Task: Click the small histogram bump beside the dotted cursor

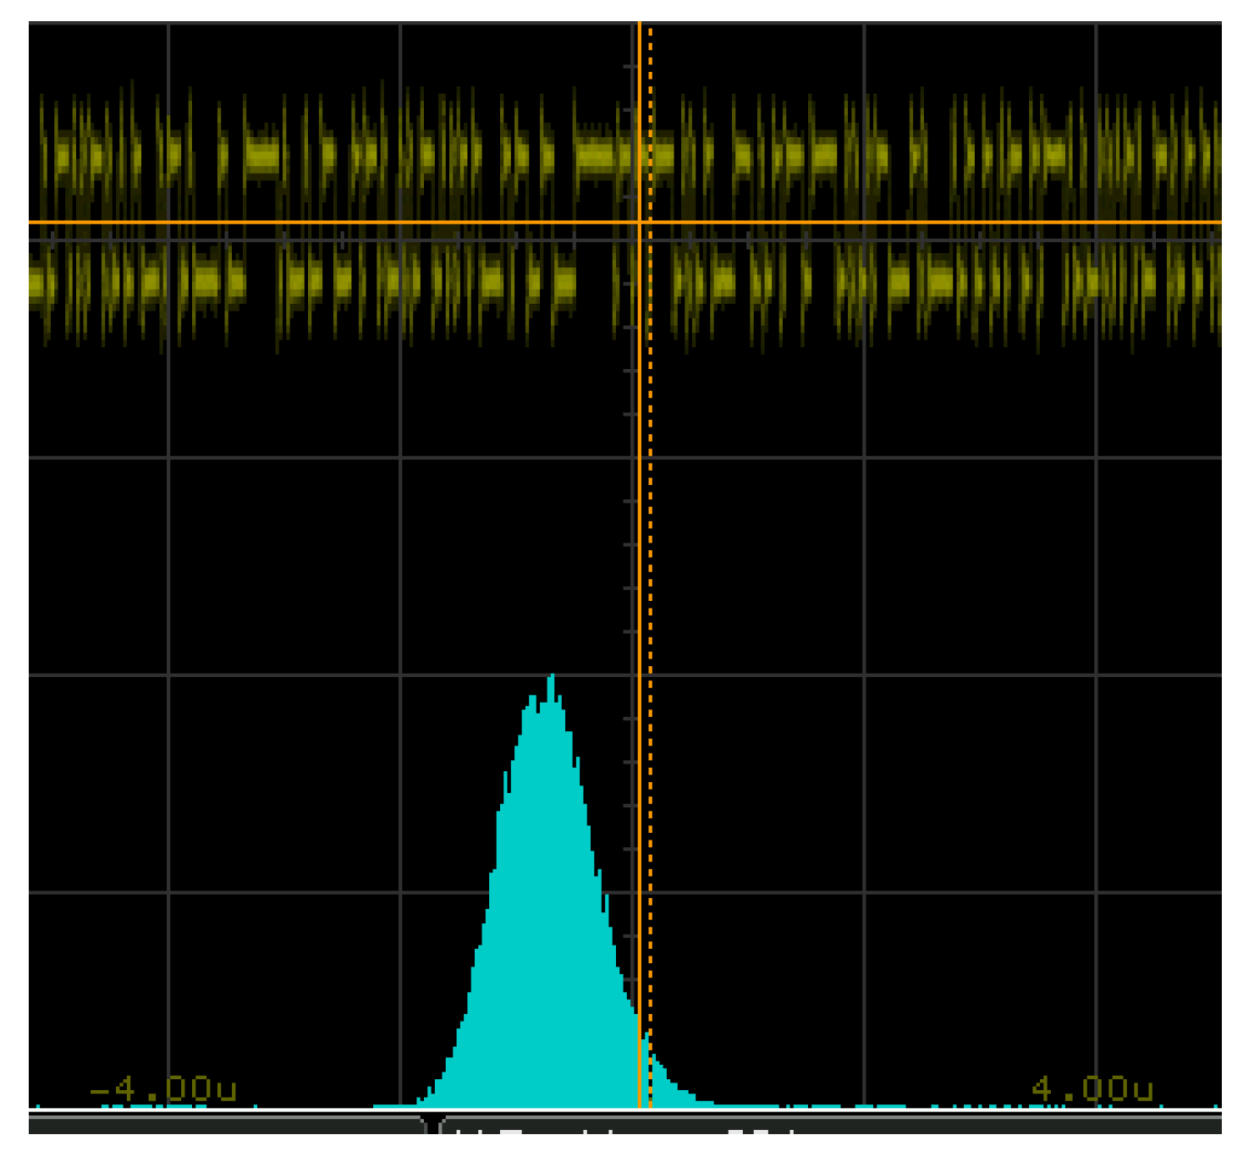Action: [647, 1039]
